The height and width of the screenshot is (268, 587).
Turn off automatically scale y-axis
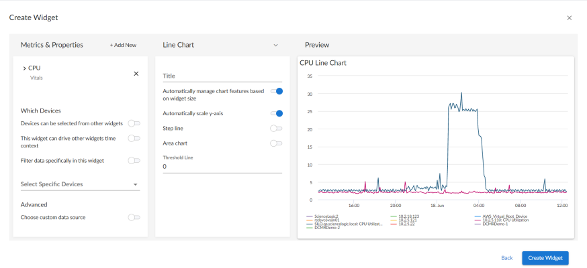coord(276,113)
